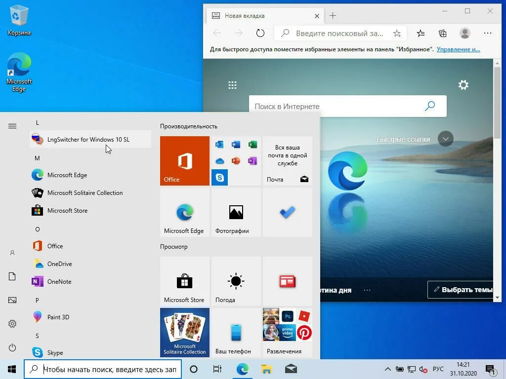Open the Microsoft Store tile
Viewport: 506px width, 379px height.
pos(185,281)
